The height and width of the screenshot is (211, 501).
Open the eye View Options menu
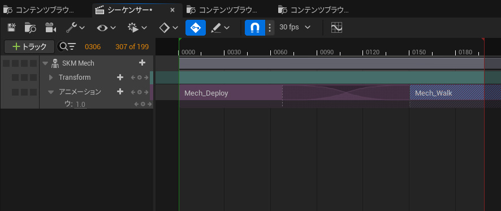pos(106,28)
